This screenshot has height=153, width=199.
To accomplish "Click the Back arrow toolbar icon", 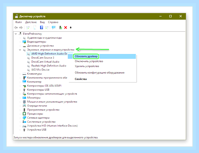I will [16, 27].
